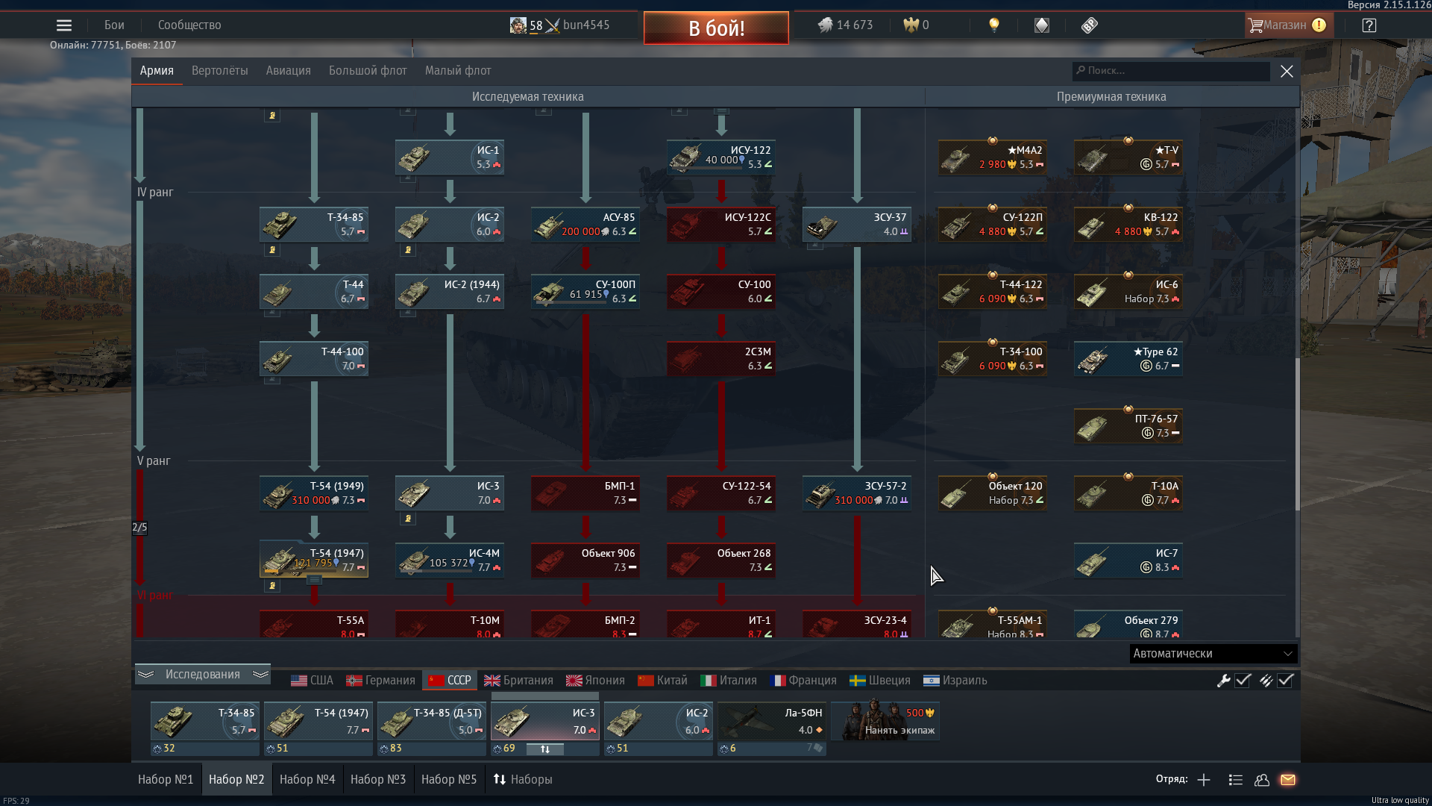Open the hamburger main menu

(x=64, y=25)
